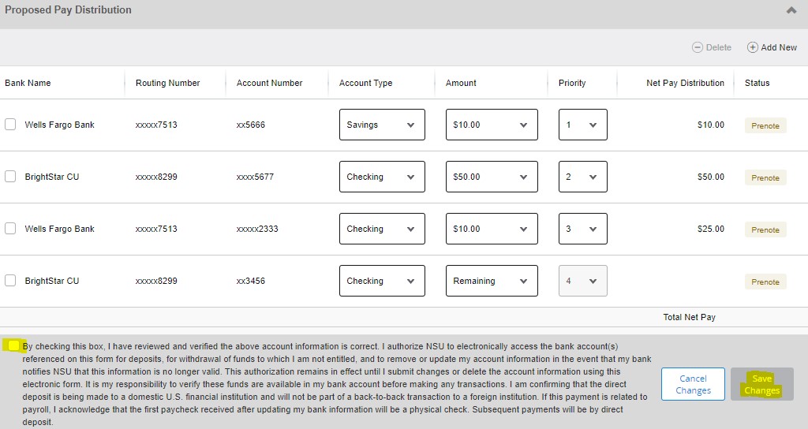Click the Priority column header
The width and height of the screenshot is (808, 429).
[572, 83]
